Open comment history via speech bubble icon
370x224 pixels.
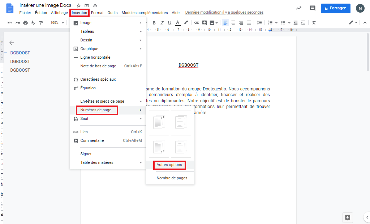pyautogui.click(x=312, y=8)
